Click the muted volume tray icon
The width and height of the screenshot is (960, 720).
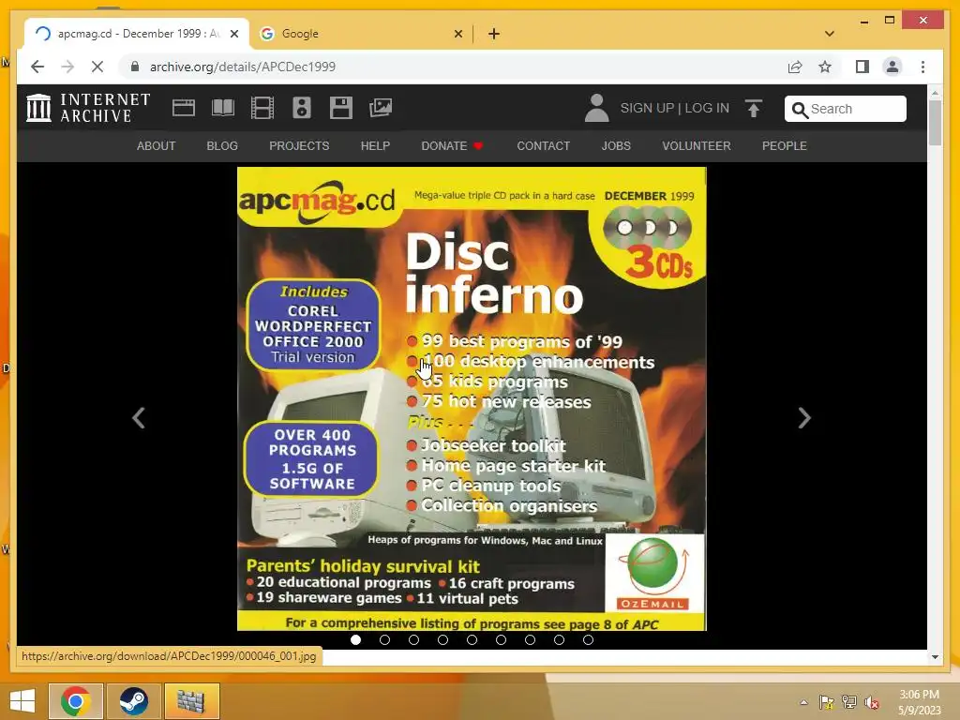(x=871, y=702)
